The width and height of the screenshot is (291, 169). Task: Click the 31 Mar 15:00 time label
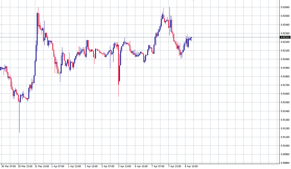[x=41, y=166]
